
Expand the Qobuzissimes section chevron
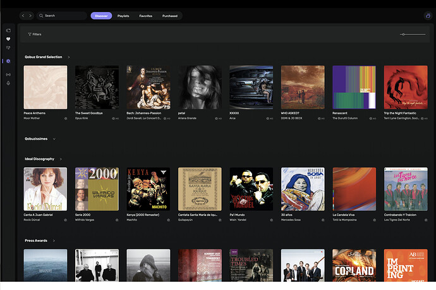[54, 139]
